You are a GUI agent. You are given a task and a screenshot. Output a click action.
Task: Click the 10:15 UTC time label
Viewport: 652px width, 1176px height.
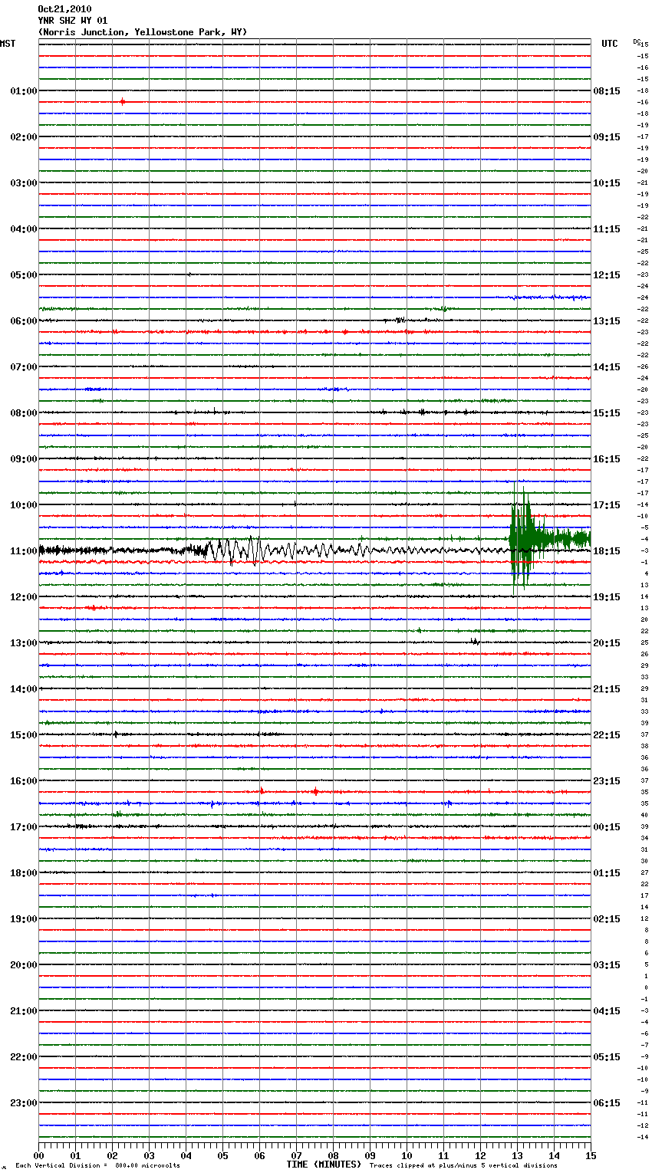click(x=607, y=183)
